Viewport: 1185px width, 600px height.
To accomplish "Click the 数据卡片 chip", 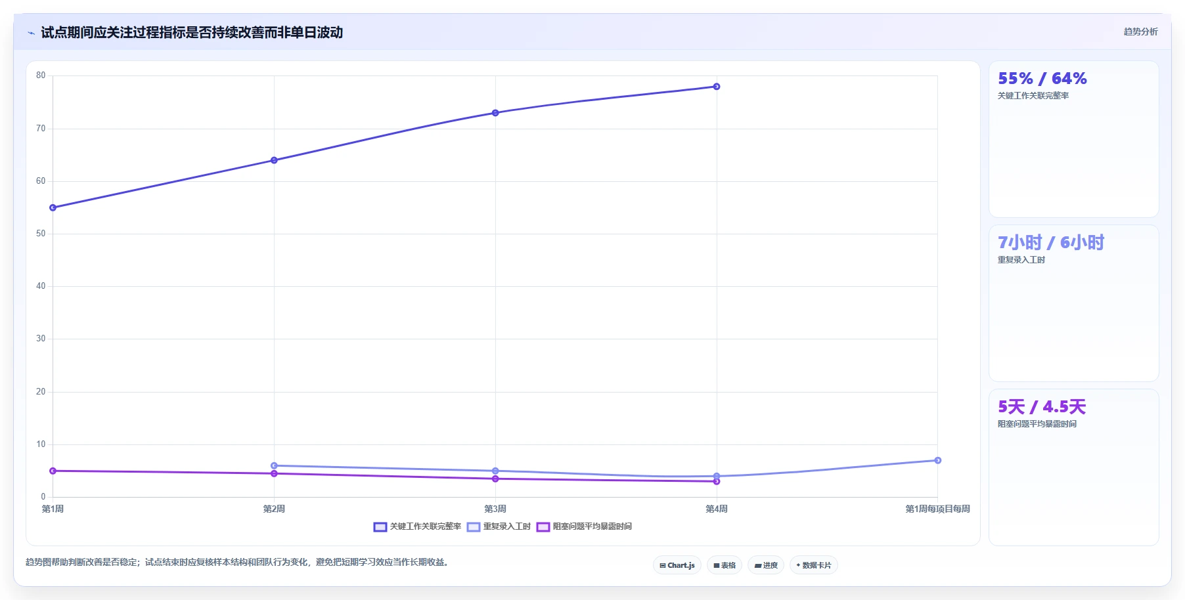I will click(814, 565).
